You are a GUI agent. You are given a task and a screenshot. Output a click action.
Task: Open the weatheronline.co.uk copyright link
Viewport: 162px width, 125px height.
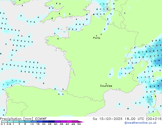point(141,123)
